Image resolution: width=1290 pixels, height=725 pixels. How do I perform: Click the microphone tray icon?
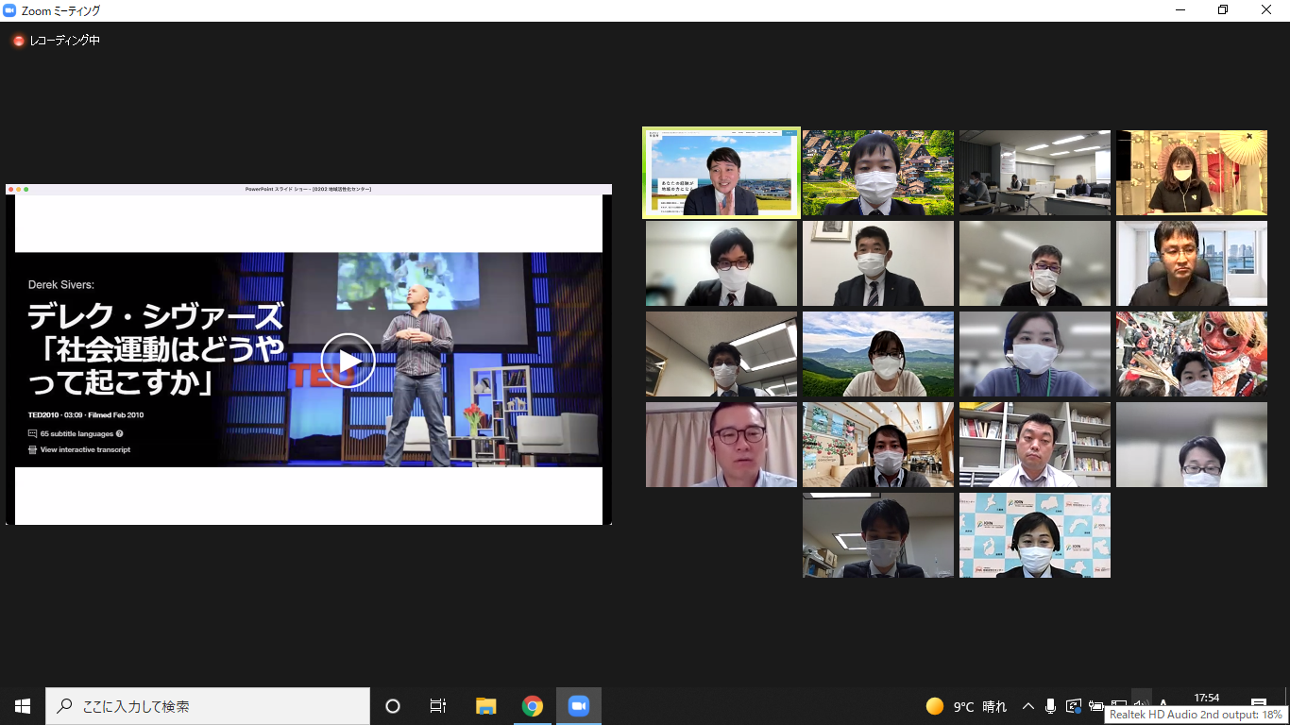[x=1050, y=706]
